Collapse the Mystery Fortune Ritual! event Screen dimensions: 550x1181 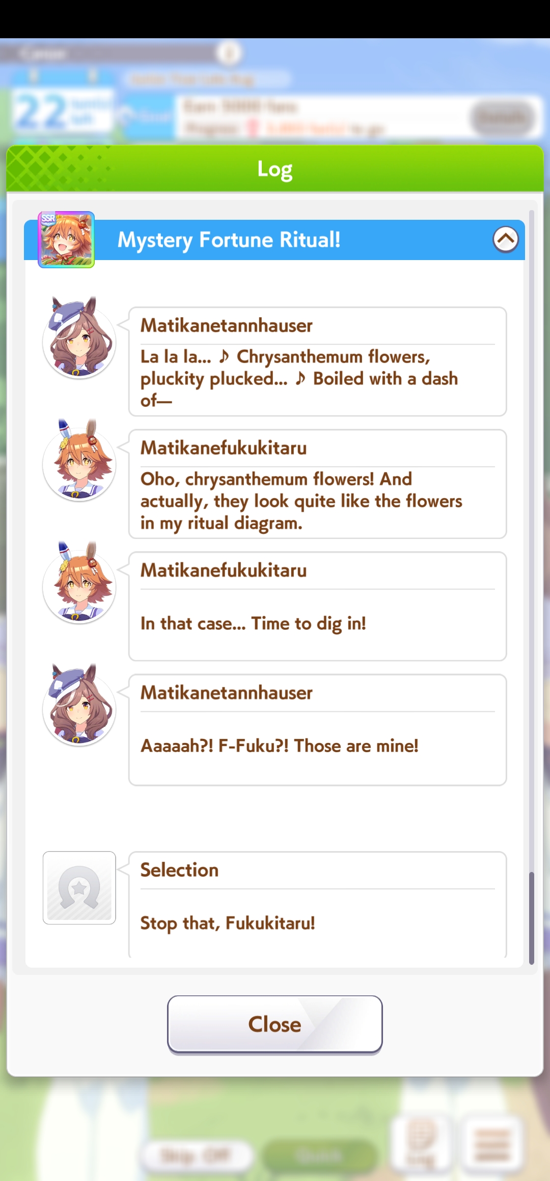coord(506,239)
